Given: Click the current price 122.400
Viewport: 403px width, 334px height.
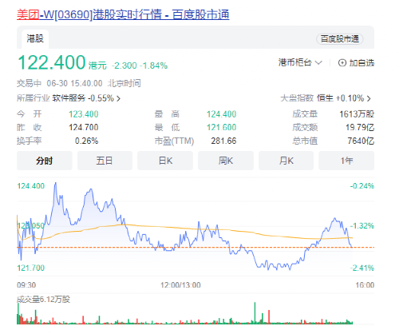Looking at the screenshot, I should point(52,62).
